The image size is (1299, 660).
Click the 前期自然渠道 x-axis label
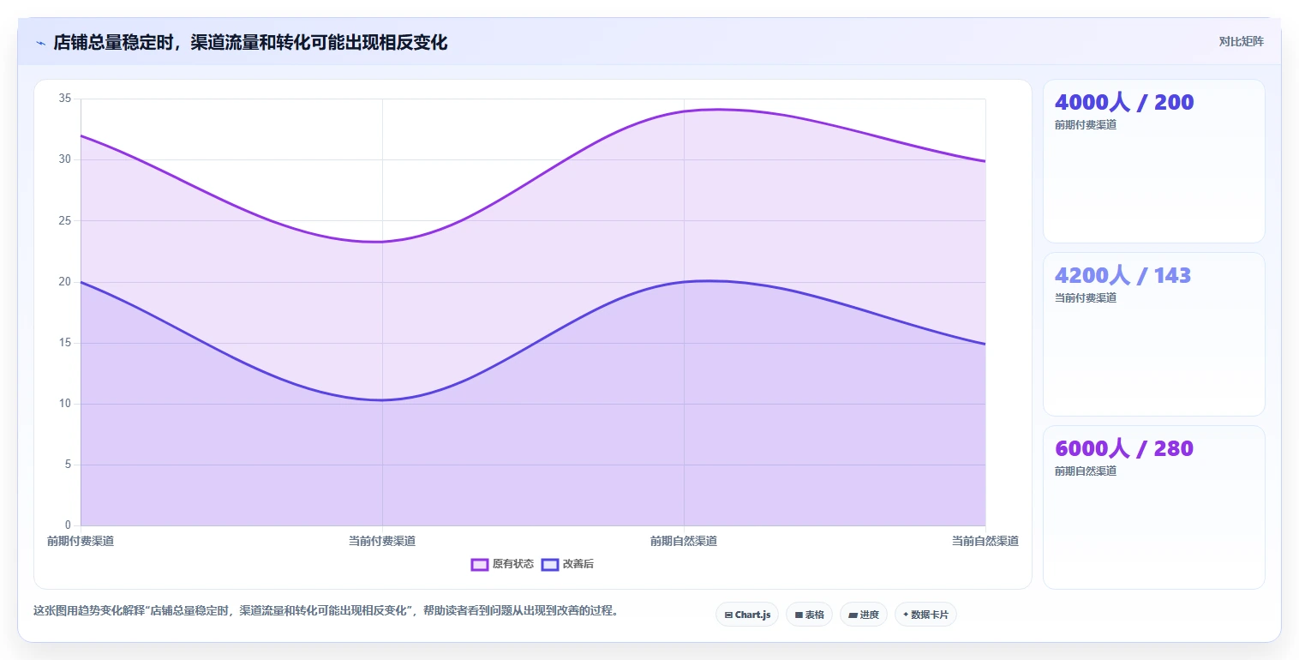684,541
